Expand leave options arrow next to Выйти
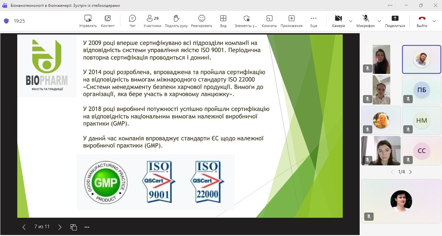Screen dimensions: 442x236 434,21
